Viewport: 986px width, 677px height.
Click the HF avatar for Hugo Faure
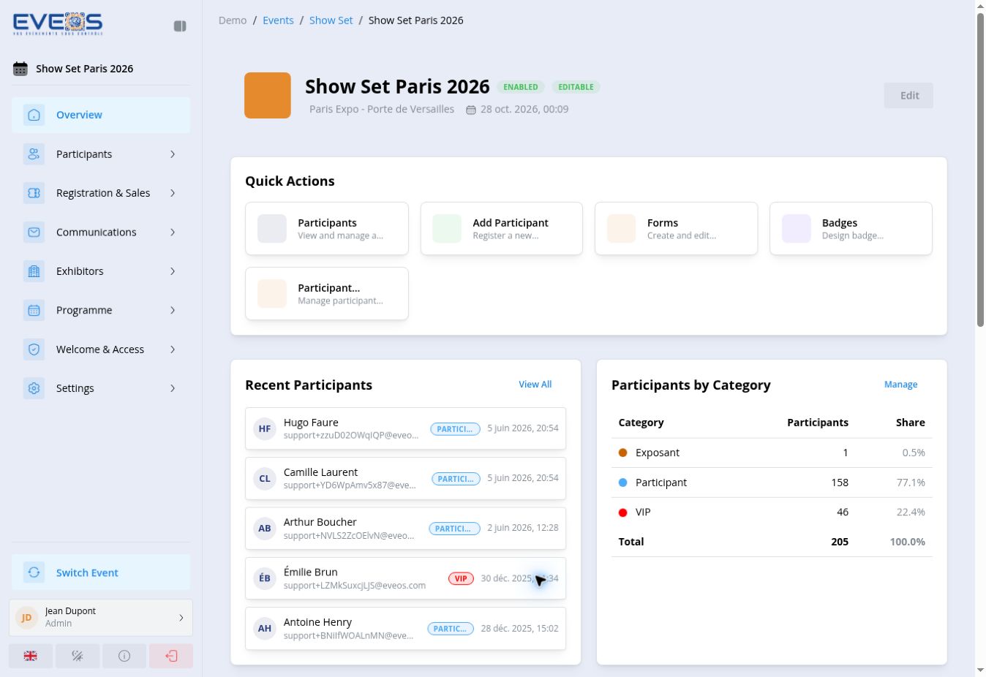[x=265, y=429]
